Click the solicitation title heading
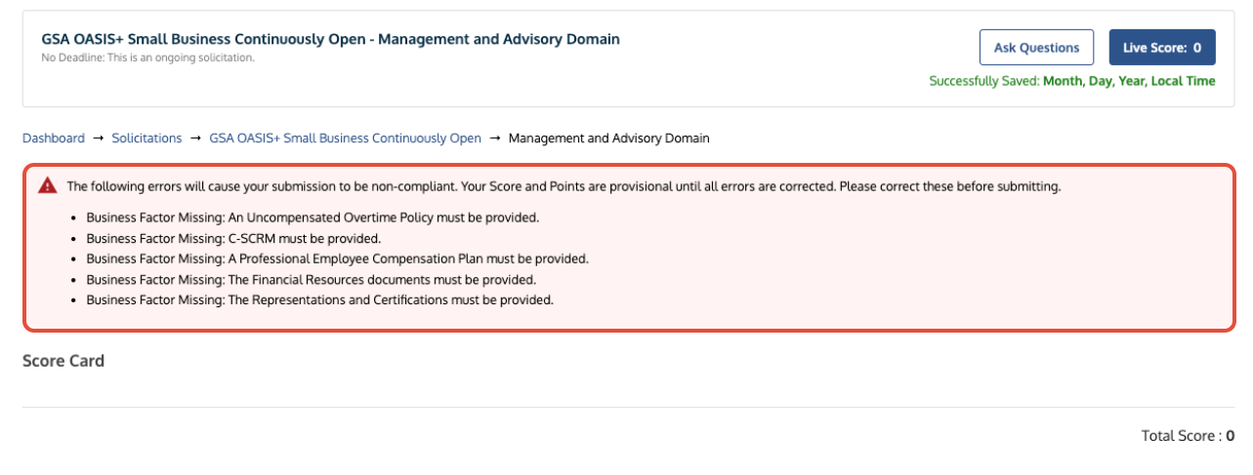1253x475 pixels. click(330, 39)
